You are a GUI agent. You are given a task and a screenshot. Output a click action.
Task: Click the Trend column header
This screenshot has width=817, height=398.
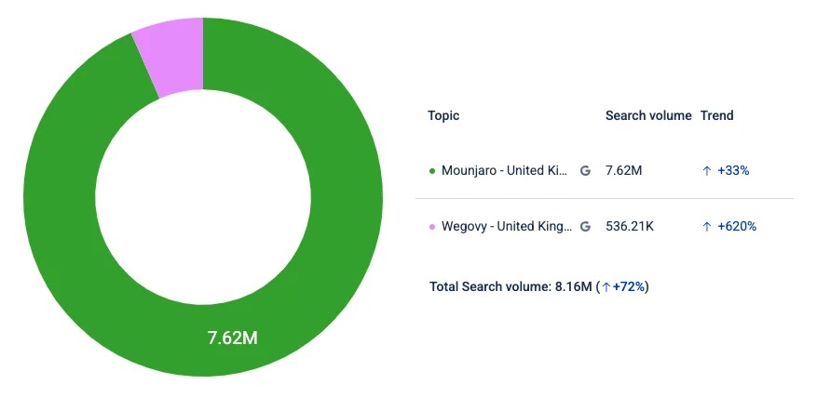(x=717, y=116)
